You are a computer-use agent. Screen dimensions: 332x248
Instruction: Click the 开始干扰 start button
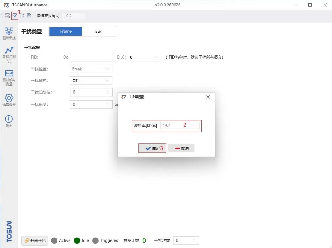coord(35,241)
